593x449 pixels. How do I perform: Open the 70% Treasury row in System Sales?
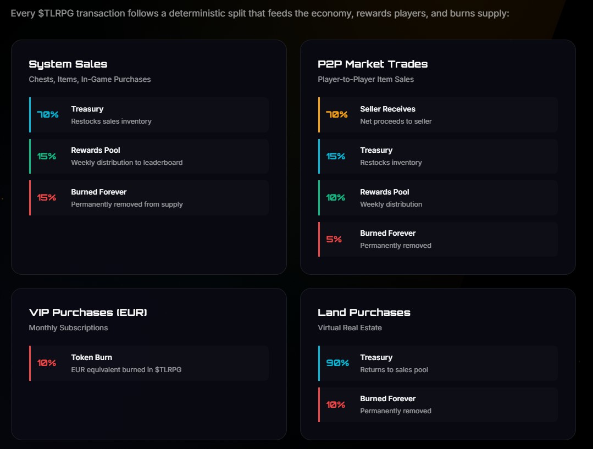[x=149, y=115]
